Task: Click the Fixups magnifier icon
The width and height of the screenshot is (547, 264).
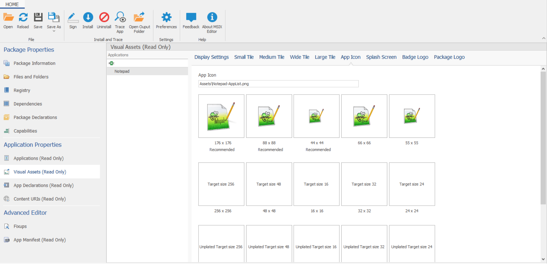Action: click(x=7, y=226)
